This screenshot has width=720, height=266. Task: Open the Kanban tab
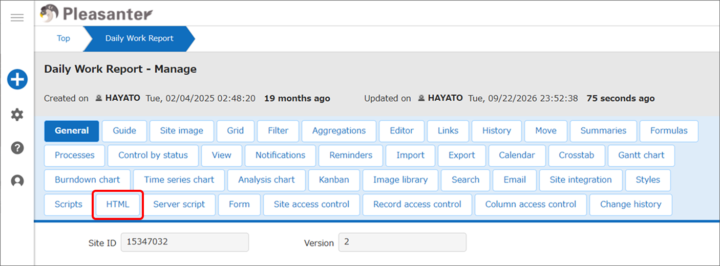pyautogui.click(x=334, y=180)
